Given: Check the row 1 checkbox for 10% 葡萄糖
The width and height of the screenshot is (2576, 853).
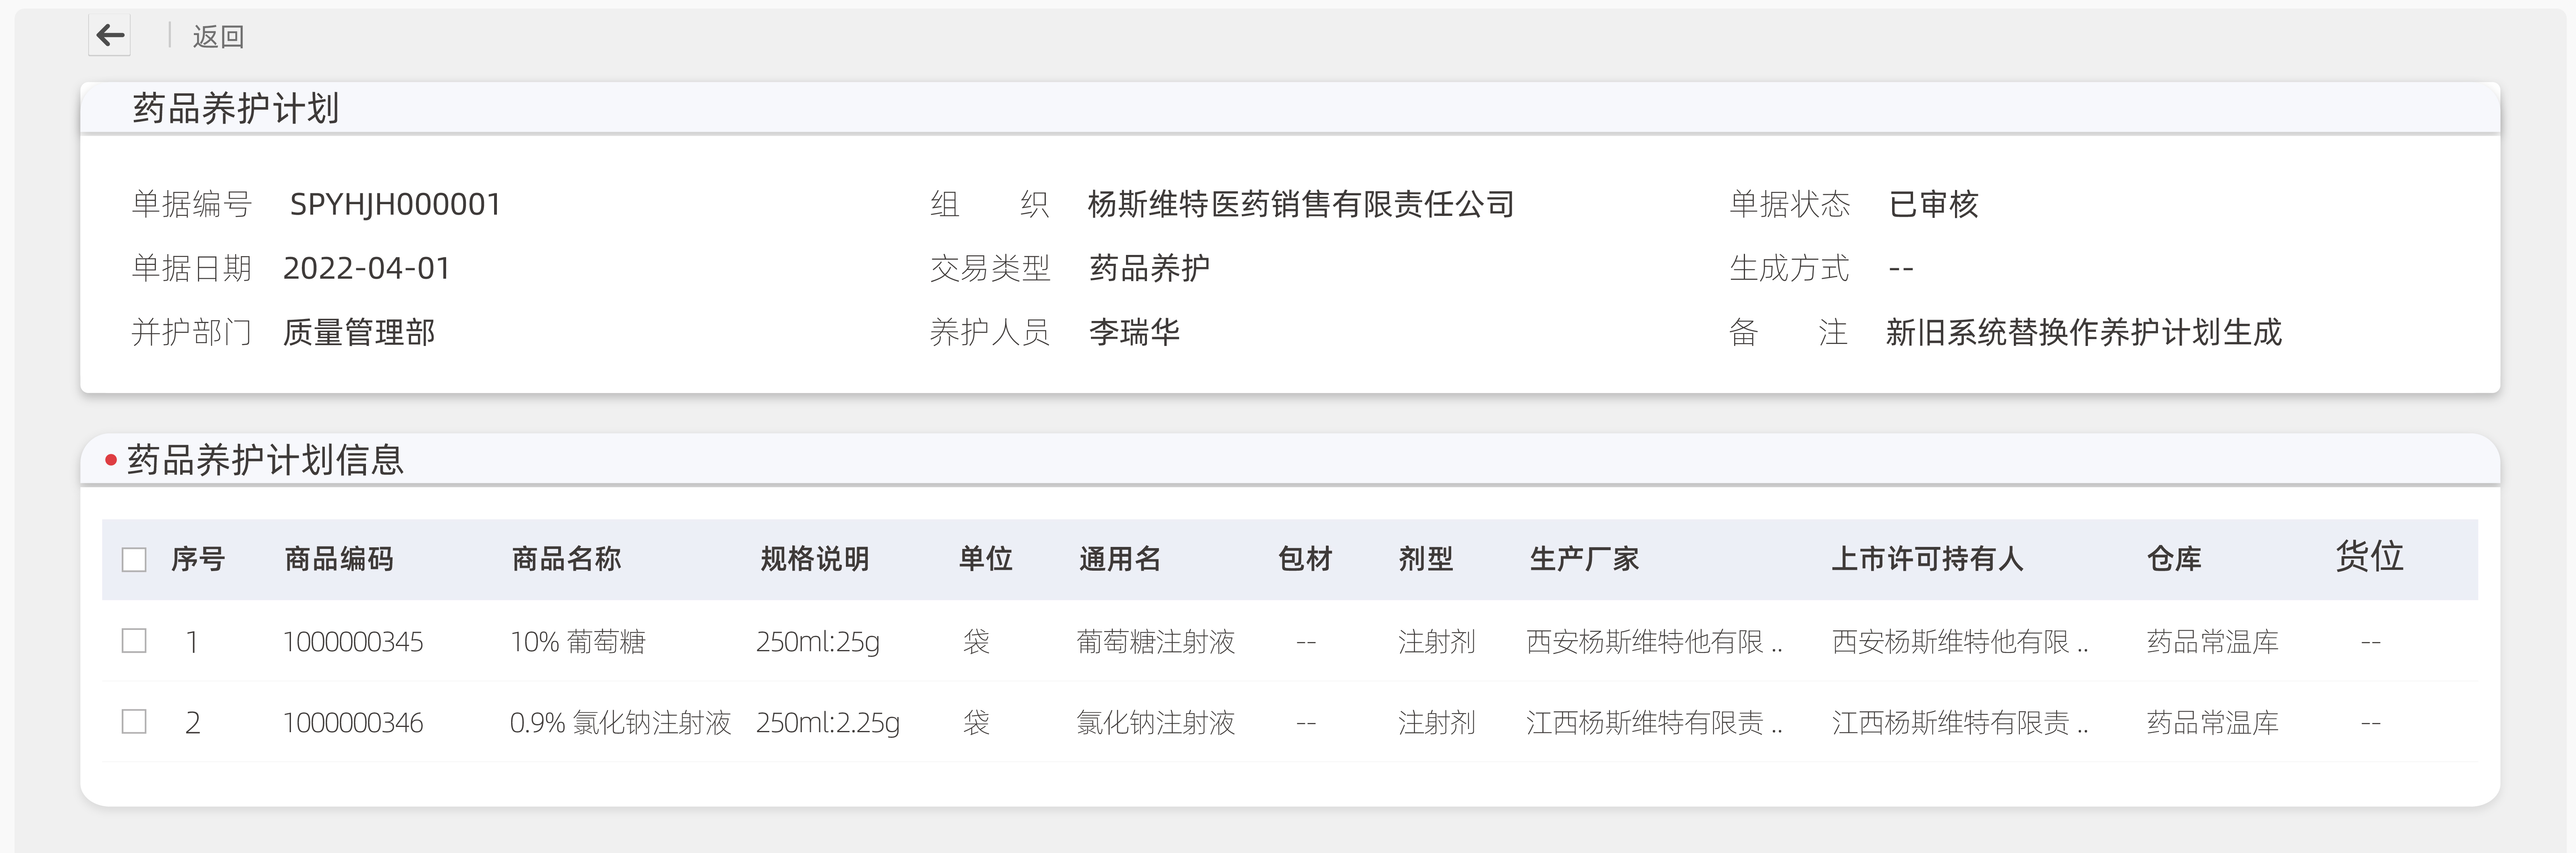Looking at the screenshot, I should coord(134,640).
